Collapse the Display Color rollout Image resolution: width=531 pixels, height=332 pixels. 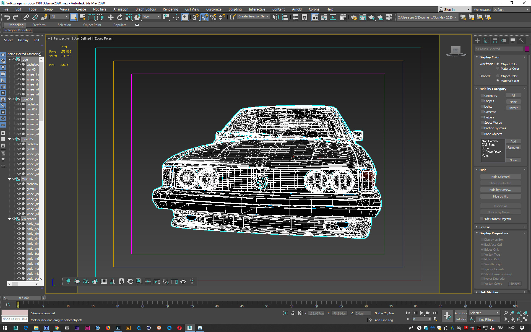coord(477,57)
